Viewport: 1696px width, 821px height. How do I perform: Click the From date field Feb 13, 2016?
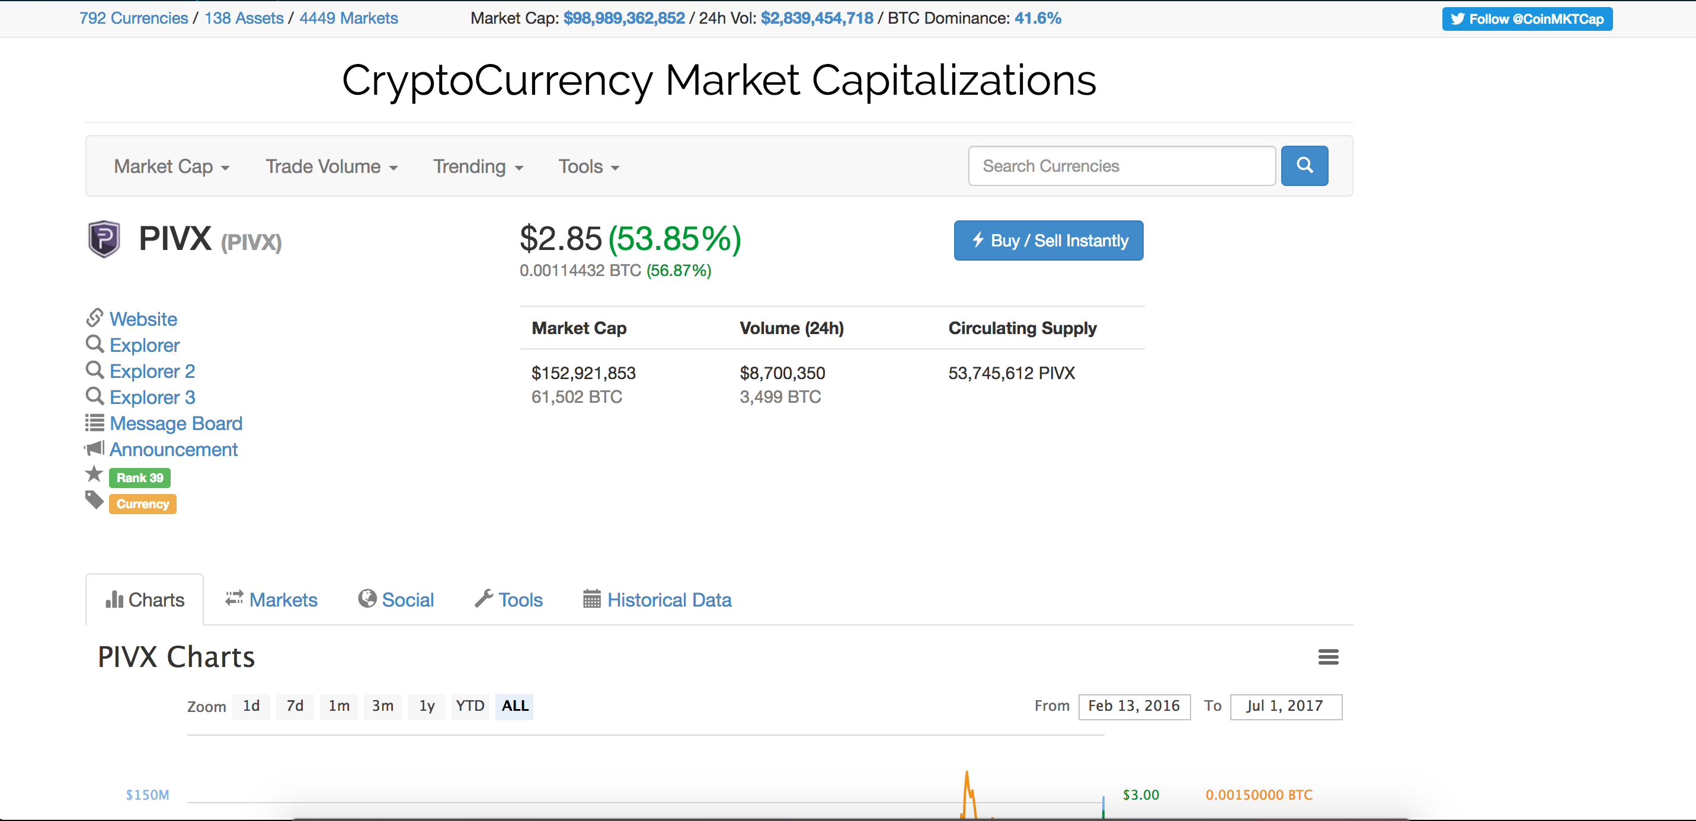(x=1134, y=707)
